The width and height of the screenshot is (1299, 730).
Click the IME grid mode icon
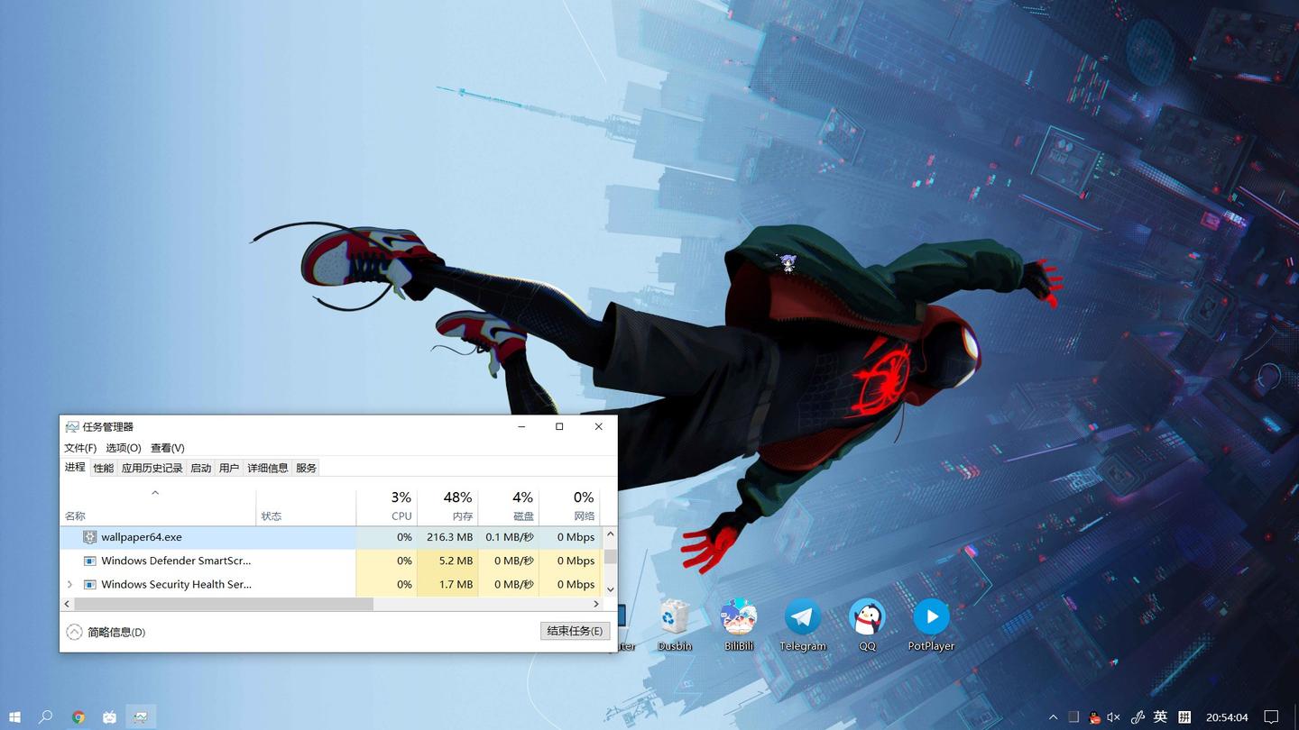(x=1184, y=717)
